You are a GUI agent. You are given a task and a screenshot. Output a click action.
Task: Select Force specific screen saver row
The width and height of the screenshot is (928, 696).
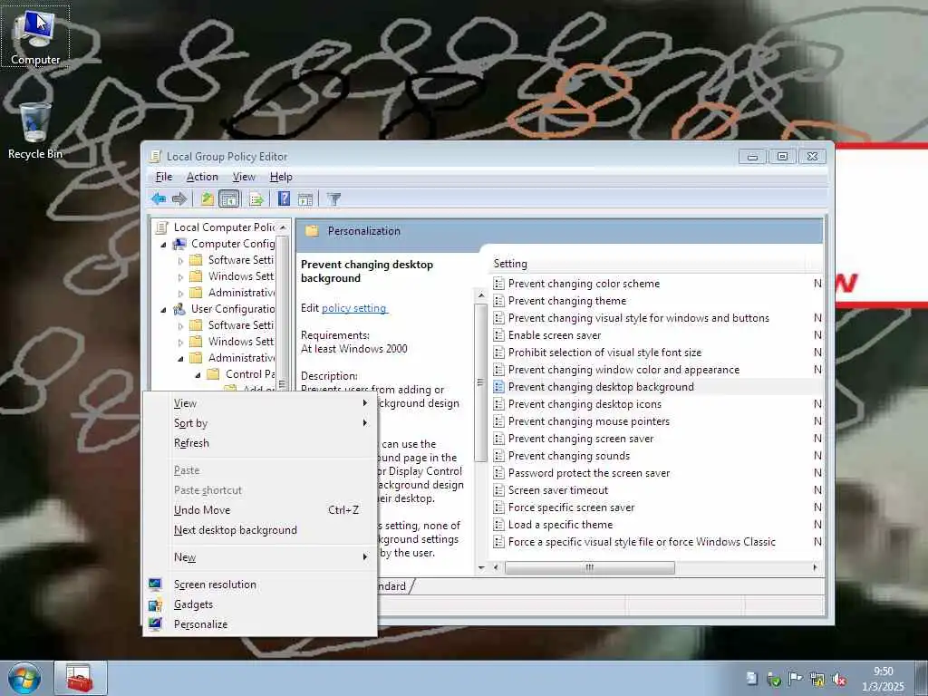pos(656,507)
